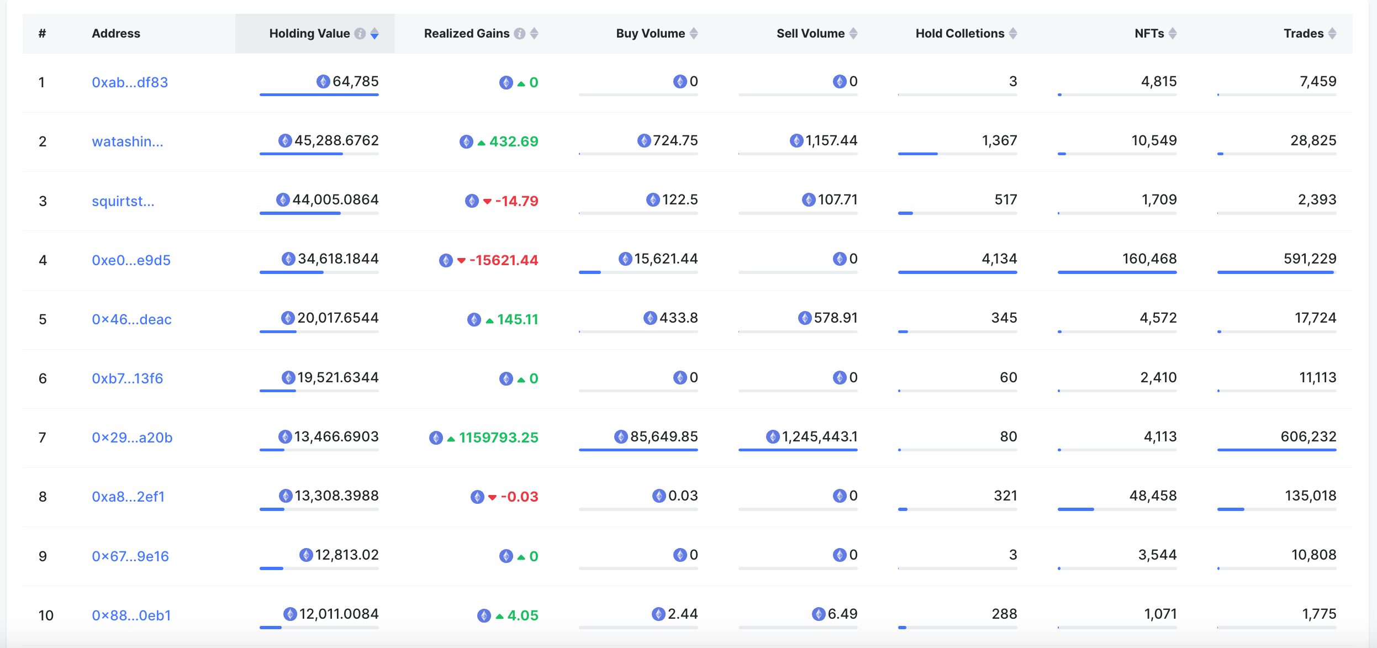Select the 1,367 hold collections value
Image resolution: width=1377 pixels, height=648 pixels.
coord(999,141)
